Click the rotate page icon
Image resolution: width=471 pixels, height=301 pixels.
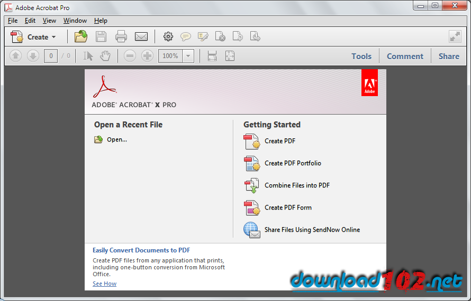[238, 36]
